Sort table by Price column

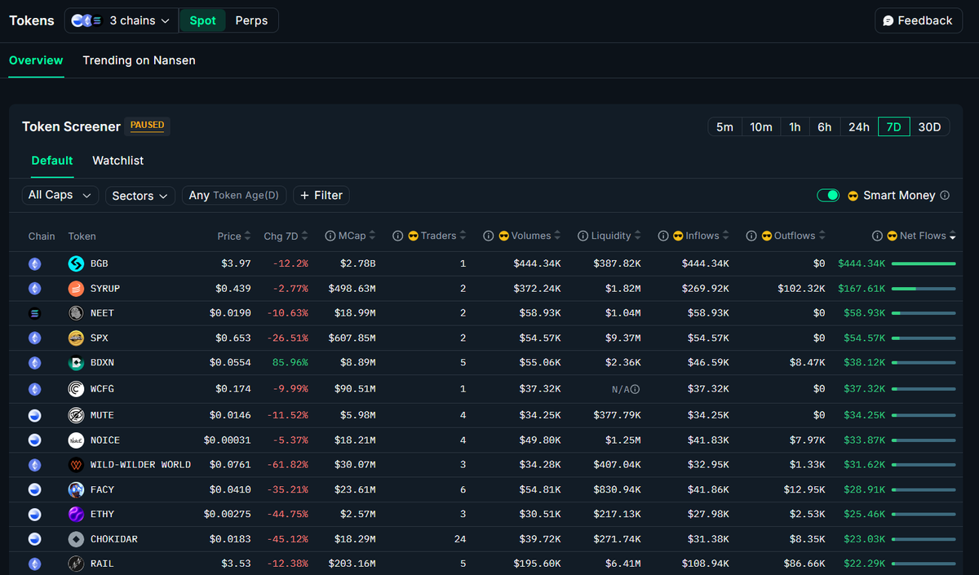[235, 236]
